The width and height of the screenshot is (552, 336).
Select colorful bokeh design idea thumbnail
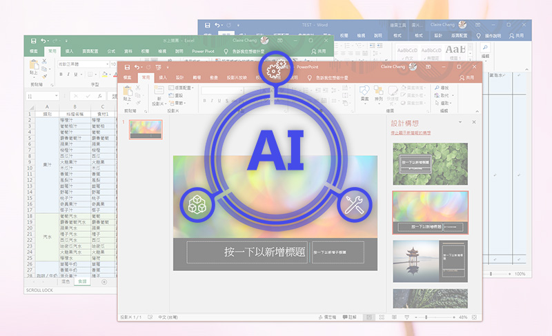coord(430,213)
